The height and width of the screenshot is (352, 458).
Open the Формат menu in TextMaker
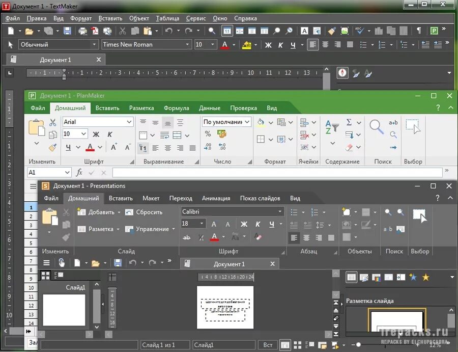[81, 18]
